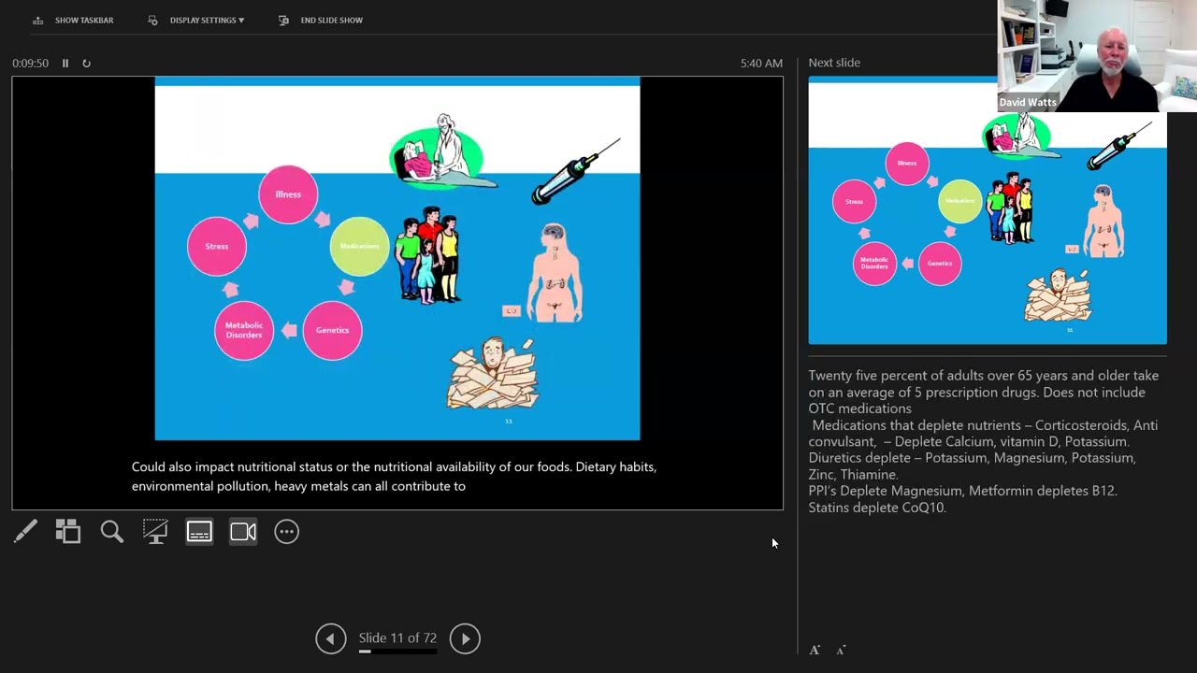This screenshot has height=673, width=1197.
Task: Click the 0:09:50 elapsed timer
Action: click(30, 63)
